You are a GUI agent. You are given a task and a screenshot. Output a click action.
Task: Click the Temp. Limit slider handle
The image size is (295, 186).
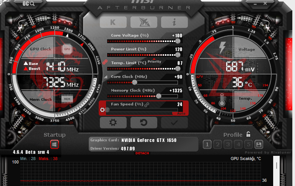(178, 69)
